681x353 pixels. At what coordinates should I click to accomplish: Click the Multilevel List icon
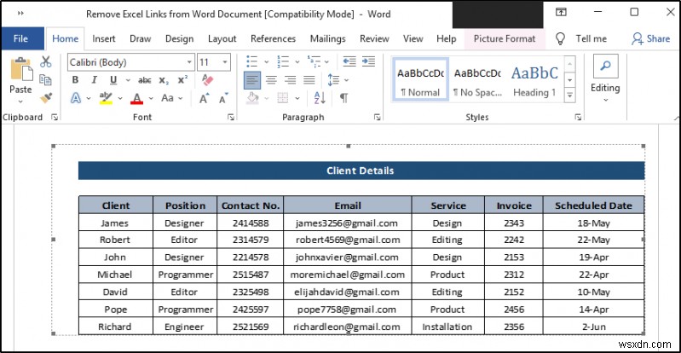314,61
